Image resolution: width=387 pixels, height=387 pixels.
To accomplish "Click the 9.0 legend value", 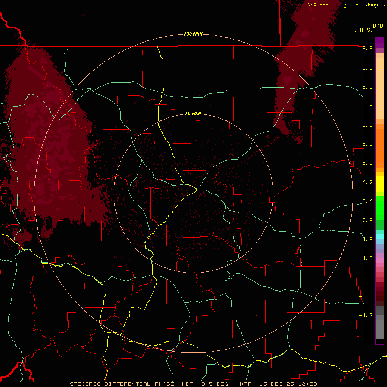I will 368,68.
